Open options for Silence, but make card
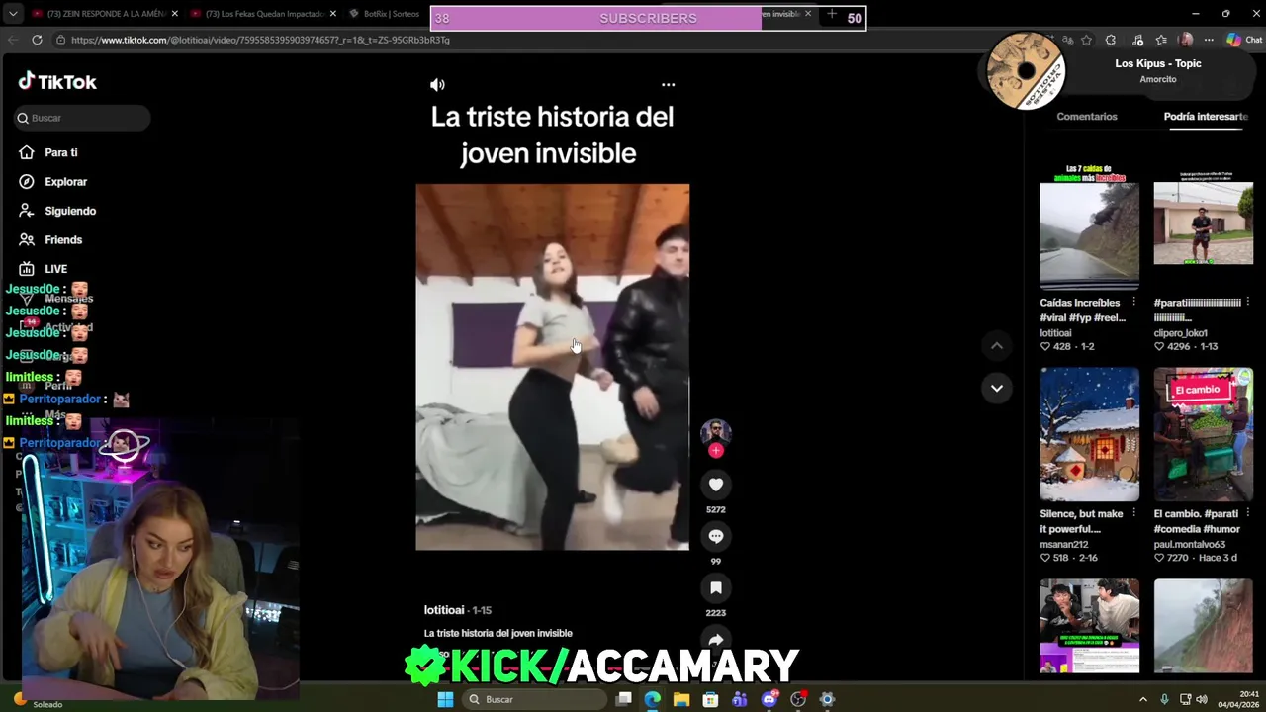This screenshot has width=1266, height=712. pyautogui.click(x=1133, y=514)
